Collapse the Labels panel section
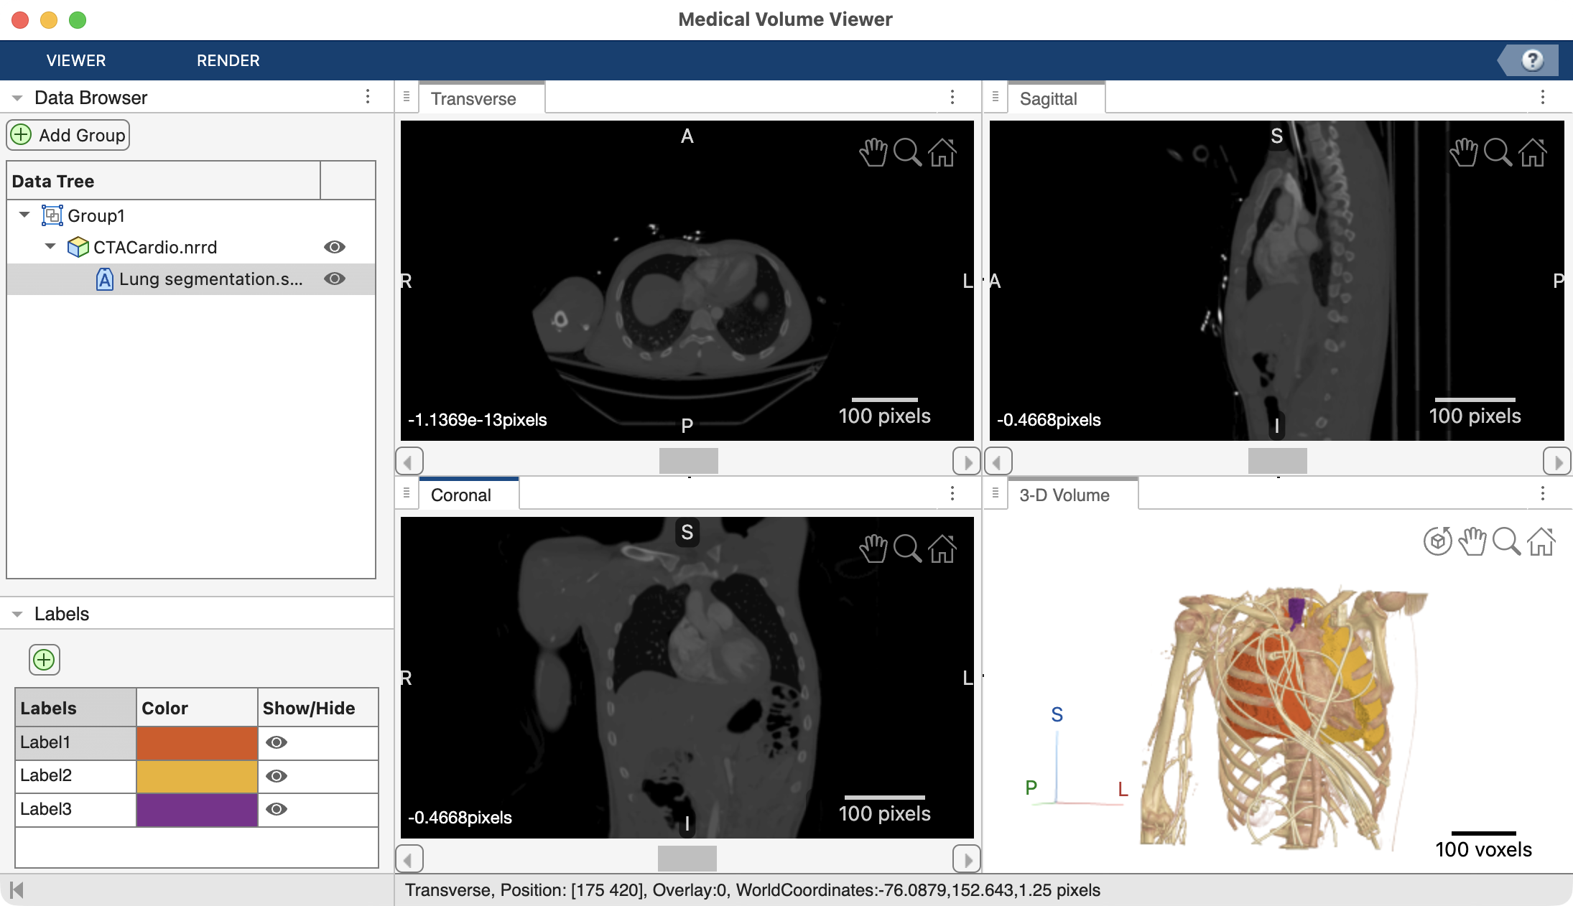This screenshot has height=906, width=1573. click(16, 613)
